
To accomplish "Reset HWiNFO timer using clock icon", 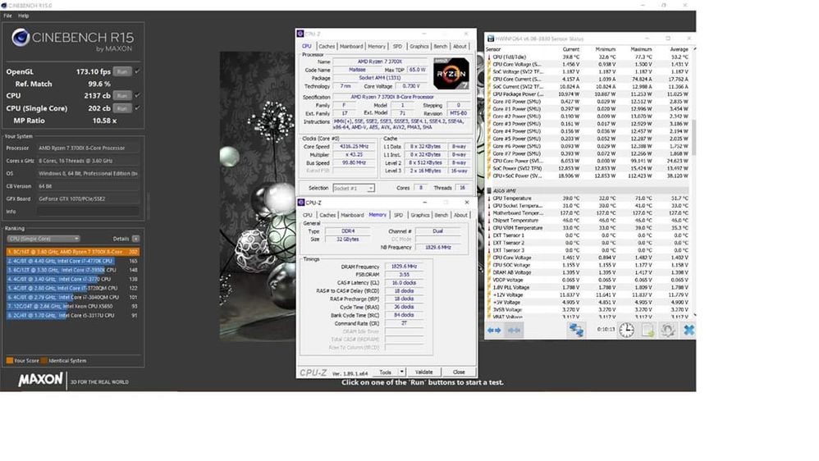I will [626, 330].
